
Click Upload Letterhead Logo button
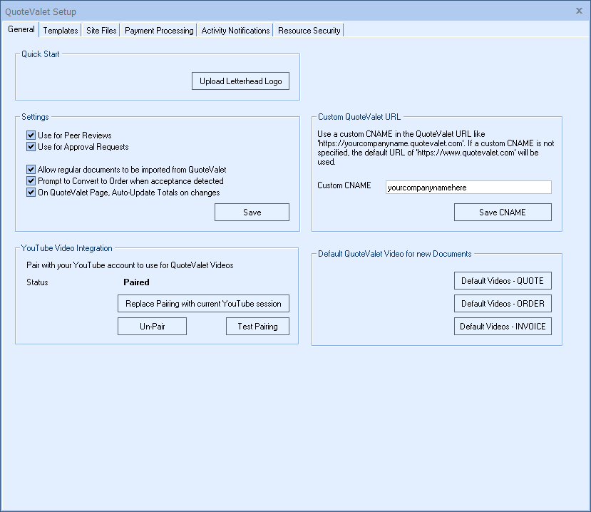click(x=240, y=81)
